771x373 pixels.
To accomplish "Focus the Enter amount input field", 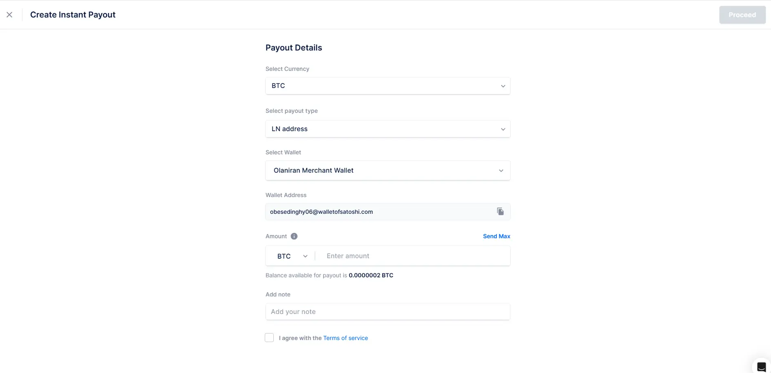I will (412, 256).
